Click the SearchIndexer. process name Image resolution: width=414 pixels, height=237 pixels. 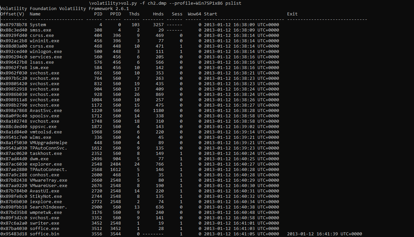coord(48,207)
